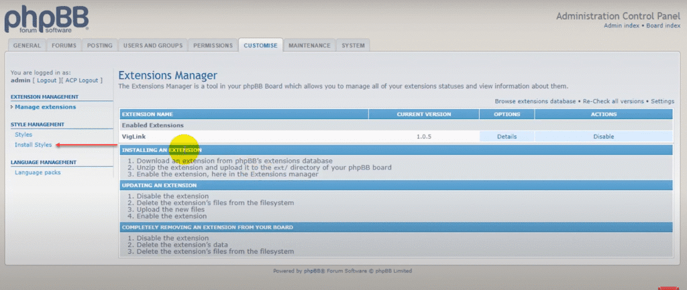Open the Posting tab

coord(99,46)
